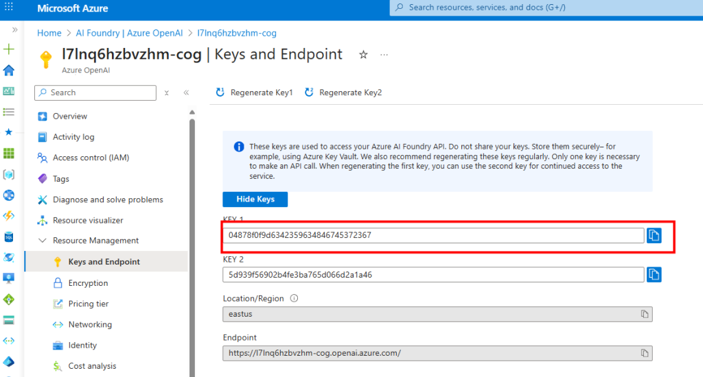Open the Azure Cosmos DB planet icon
Screen dimensions: 703x377
pos(8,258)
